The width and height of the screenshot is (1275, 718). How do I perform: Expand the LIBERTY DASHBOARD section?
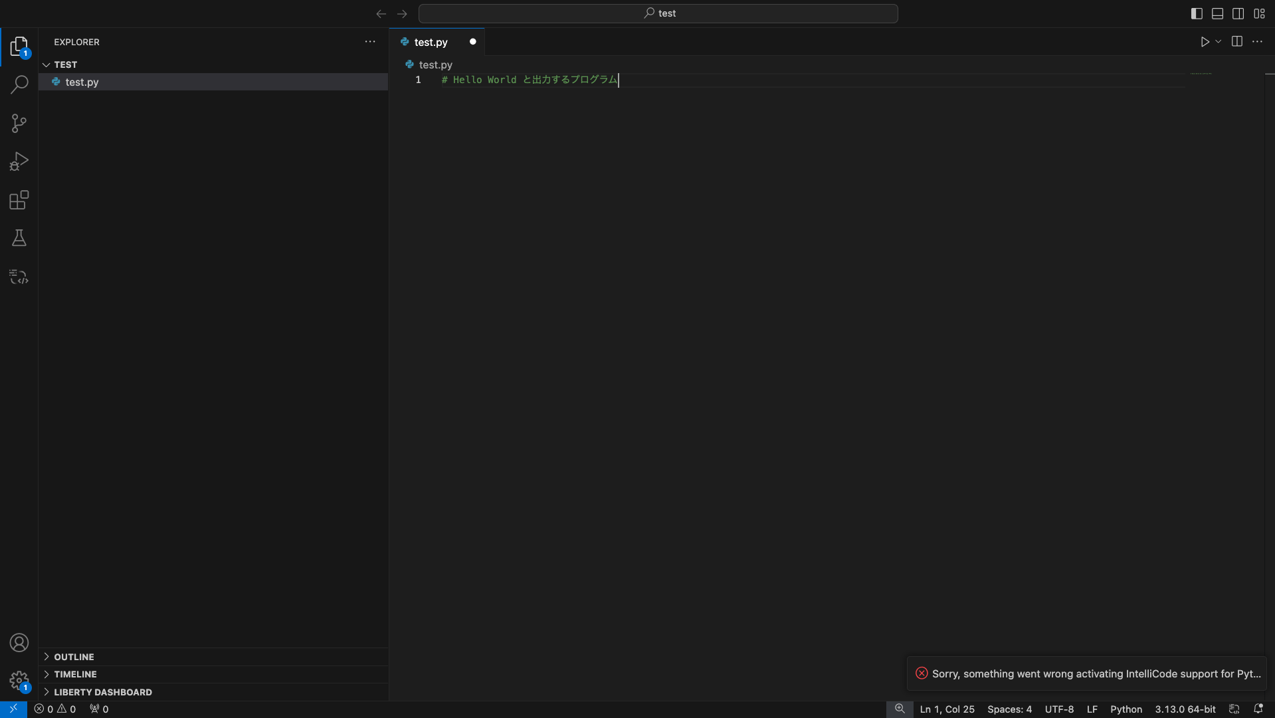click(213, 692)
